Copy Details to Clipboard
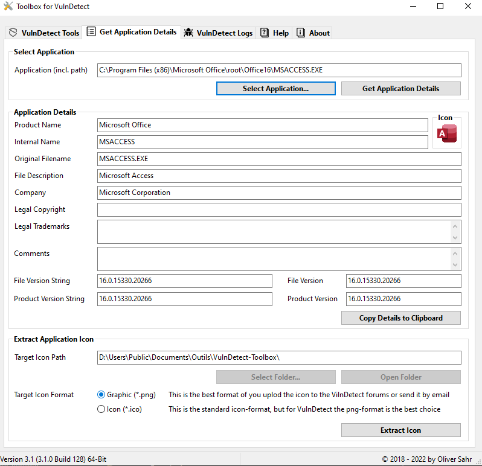482x466 pixels. coord(401,318)
